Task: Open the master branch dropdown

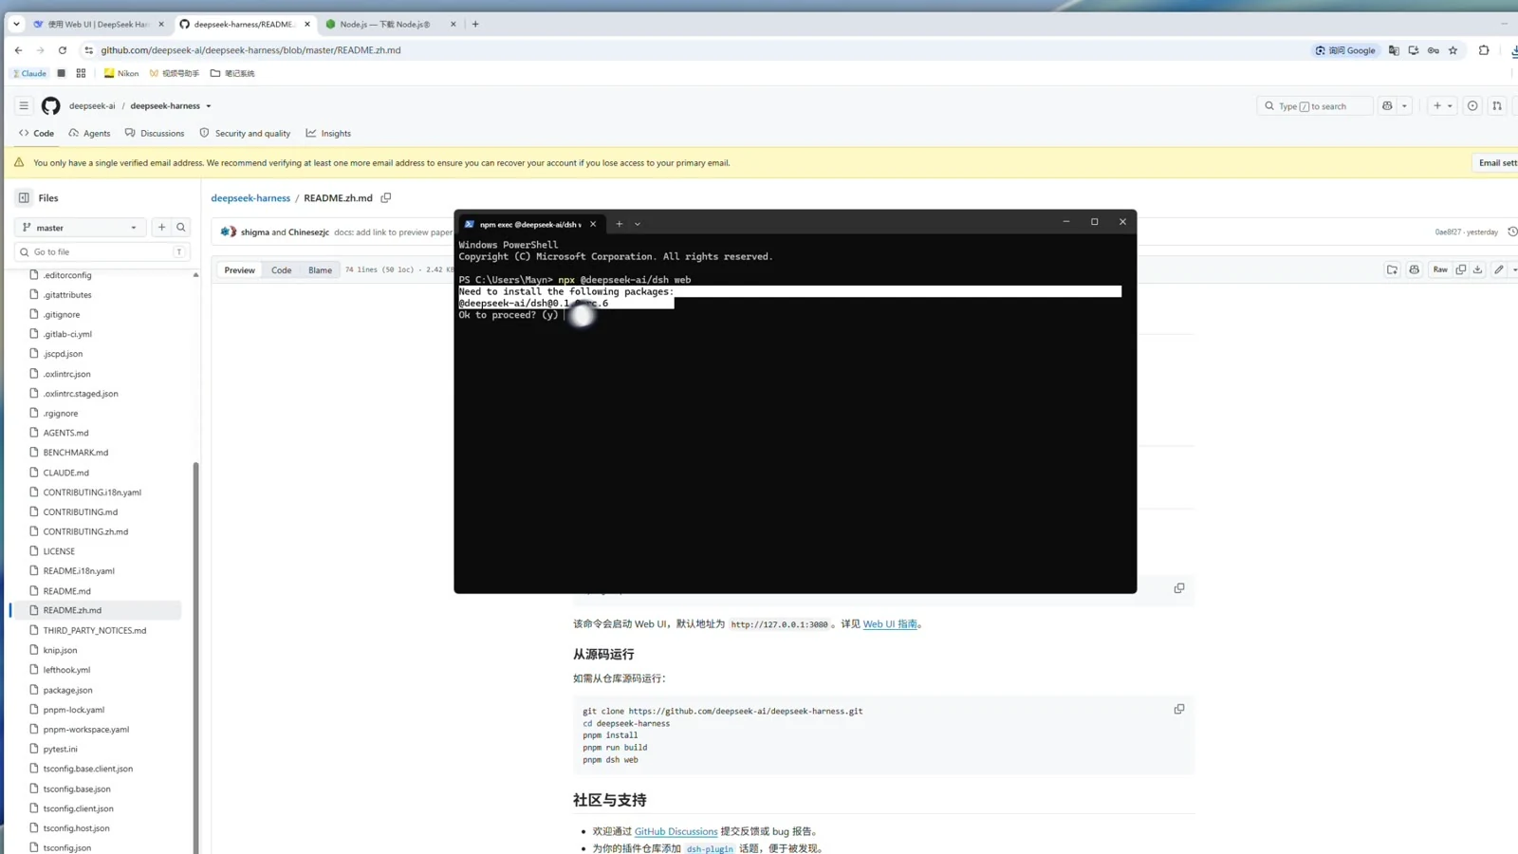Action: click(80, 228)
